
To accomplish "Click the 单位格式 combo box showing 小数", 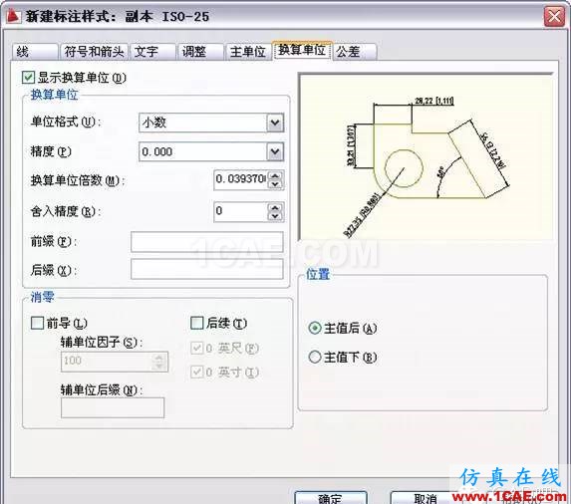I will click(x=211, y=123).
